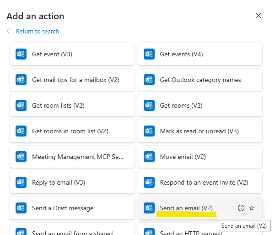Pick the Get room lists (V2) action
This screenshot has width=275, height=235.
click(x=58, y=105)
